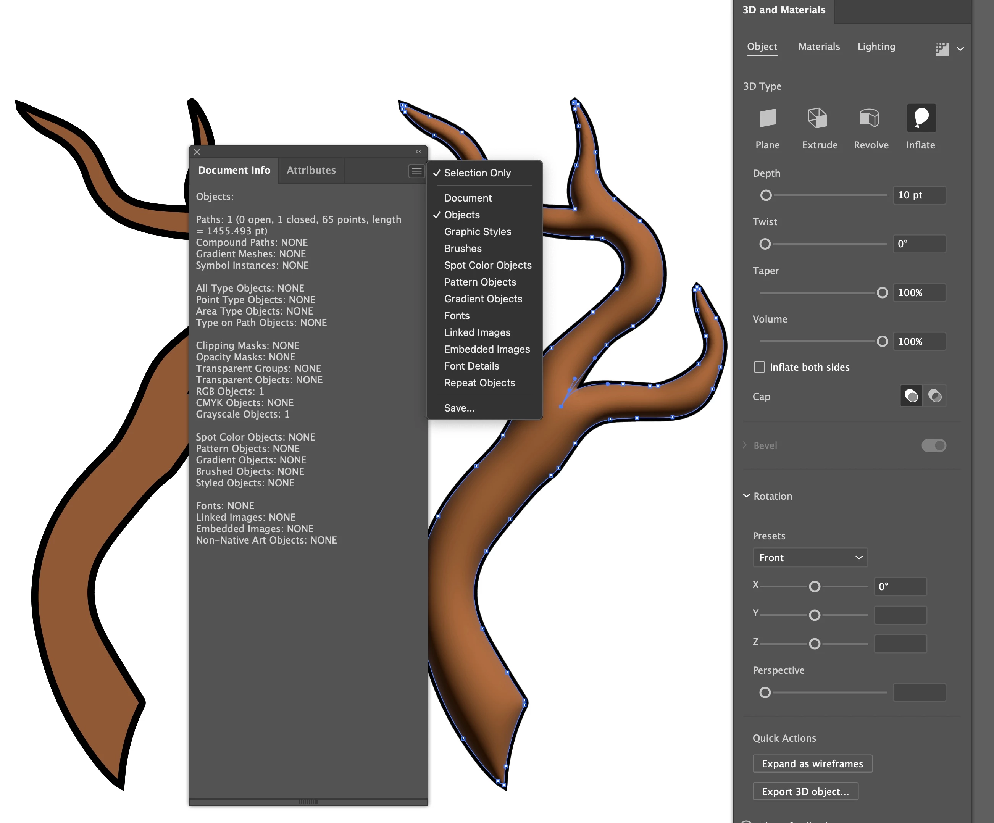Collapse the Rotation section
This screenshot has width=994, height=823.
(746, 496)
